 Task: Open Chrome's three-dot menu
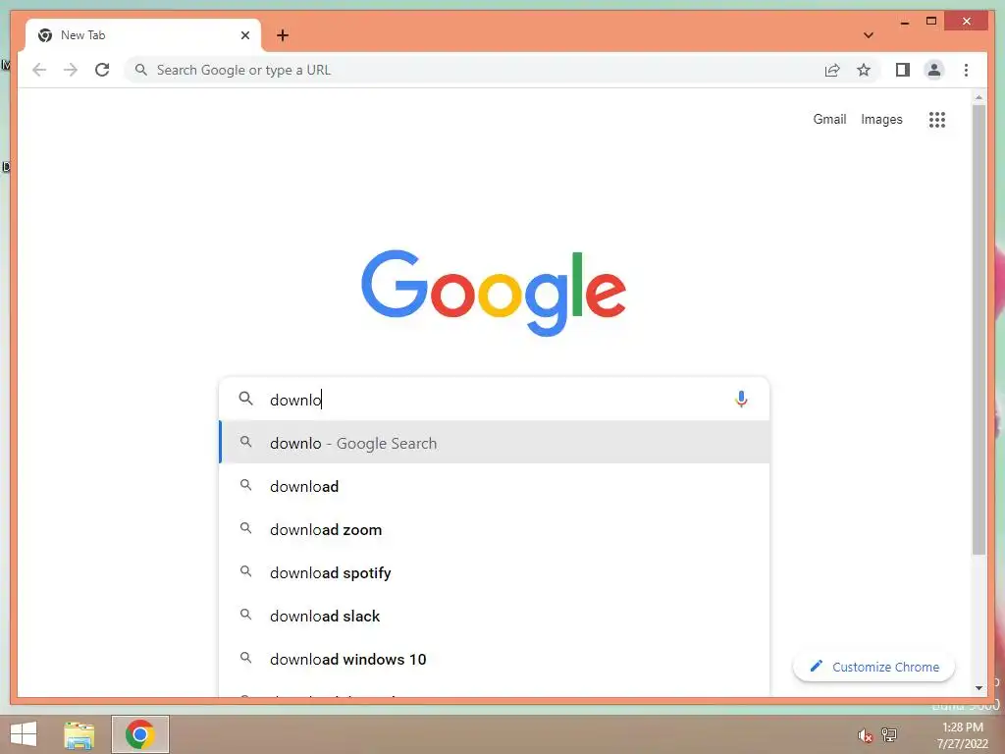(x=966, y=70)
